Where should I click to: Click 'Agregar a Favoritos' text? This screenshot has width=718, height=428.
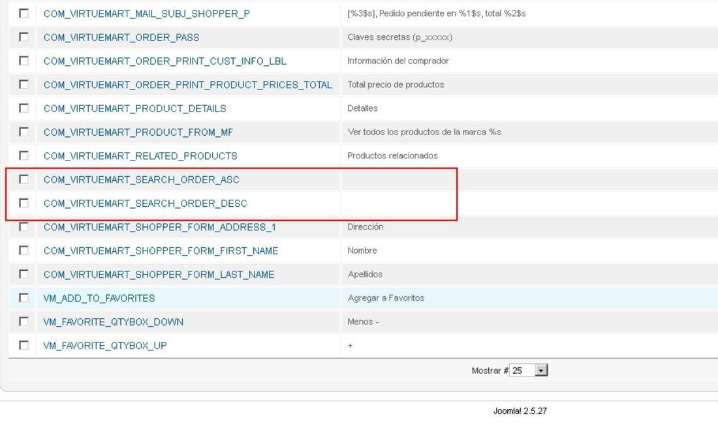[x=386, y=298]
